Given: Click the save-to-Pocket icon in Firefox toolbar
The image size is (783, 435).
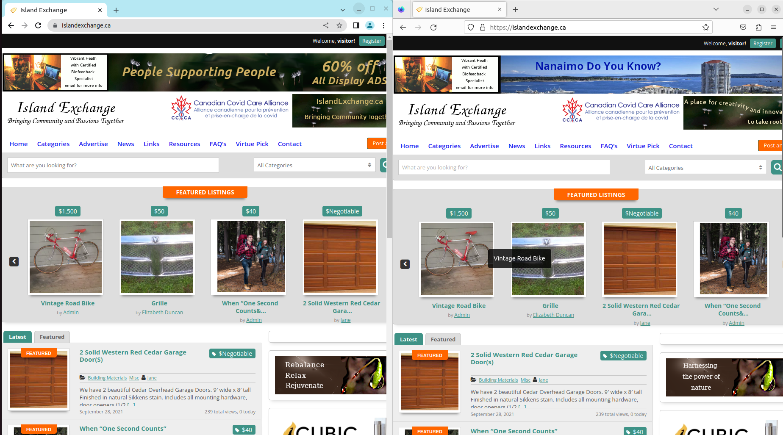Looking at the screenshot, I should pyautogui.click(x=743, y=27).
